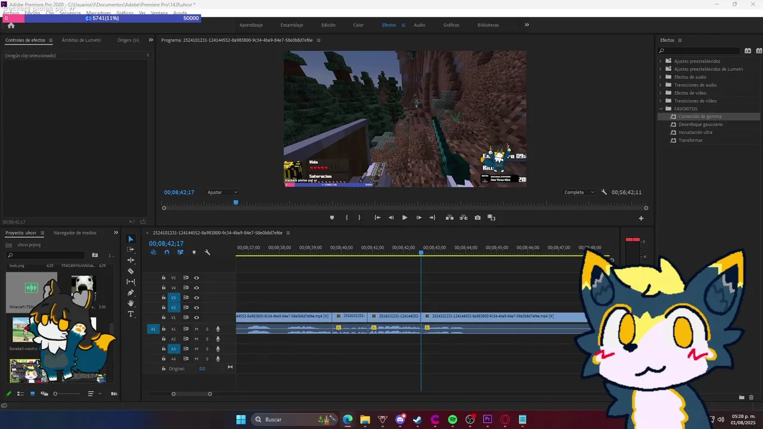The image size is (763, 429).
Task: Open the button editor plus icon
Action: click(641, 218)
